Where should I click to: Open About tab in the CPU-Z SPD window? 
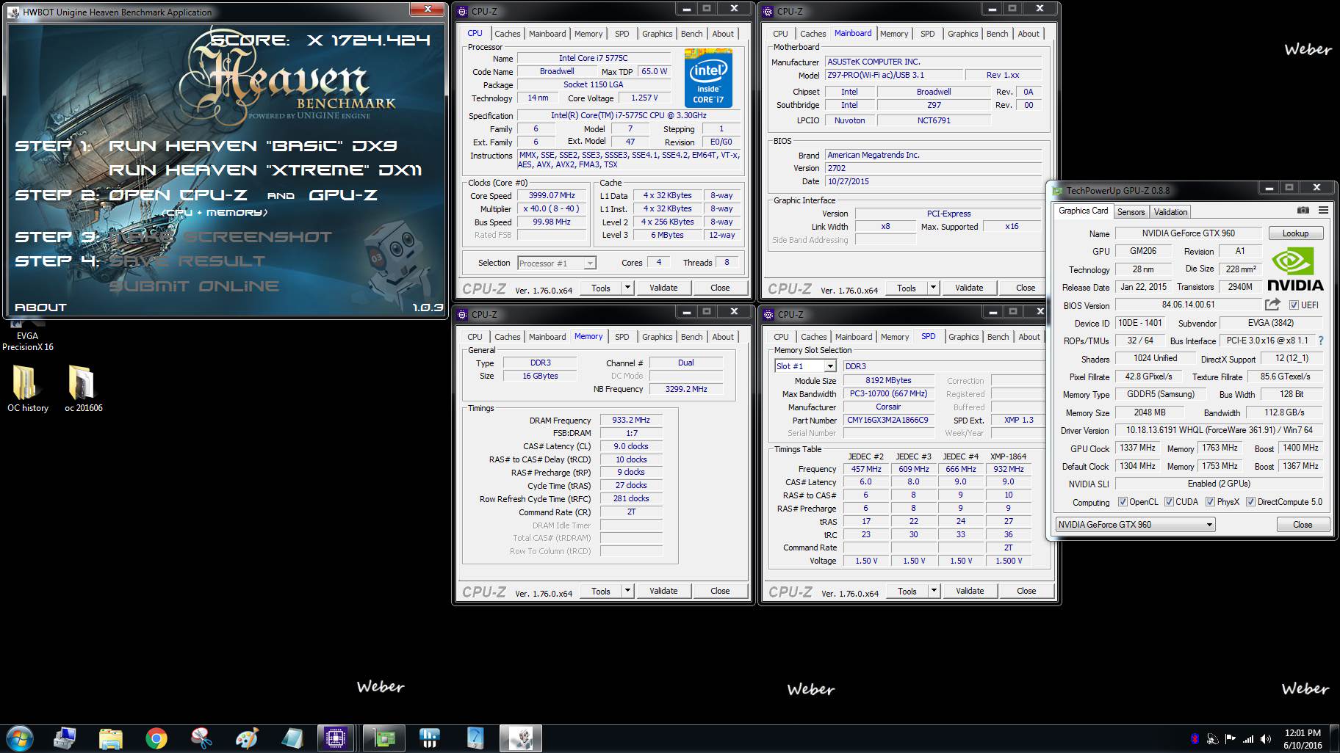pyautogui.click(x=1029, y=337)
